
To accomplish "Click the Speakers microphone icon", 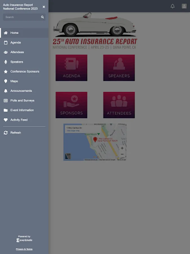I will click(x=6, y=62).
